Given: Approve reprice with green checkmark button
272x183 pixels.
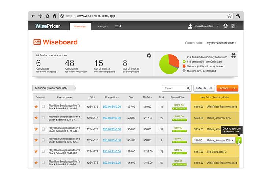Looking at the screenshot, I should [239, 140].
